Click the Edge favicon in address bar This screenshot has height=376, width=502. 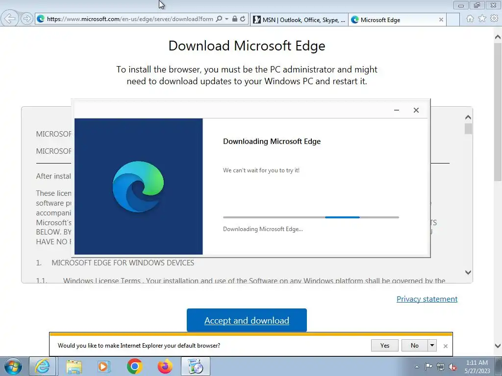click(x=41, y=19)
